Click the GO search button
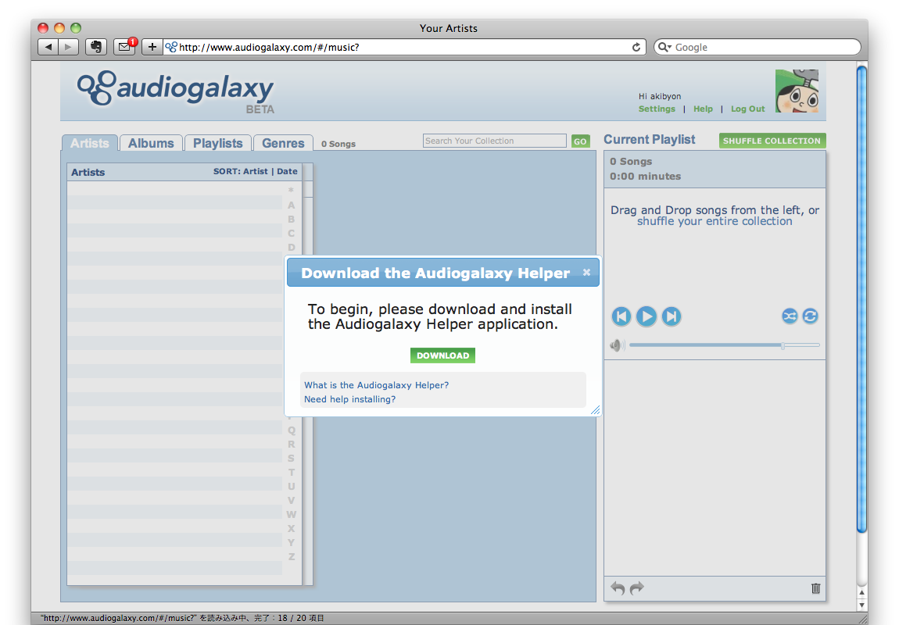The image size is (899, 625). [581, 141]
